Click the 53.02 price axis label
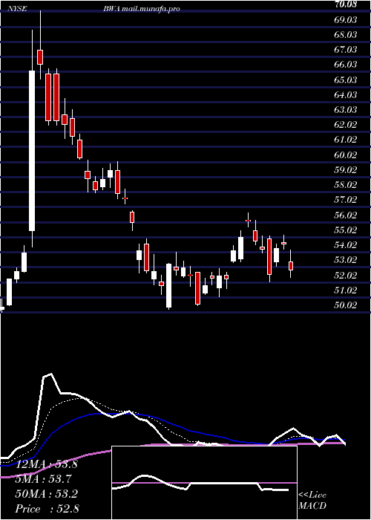This screenshot has width=371, height=520. coord(346,260)
